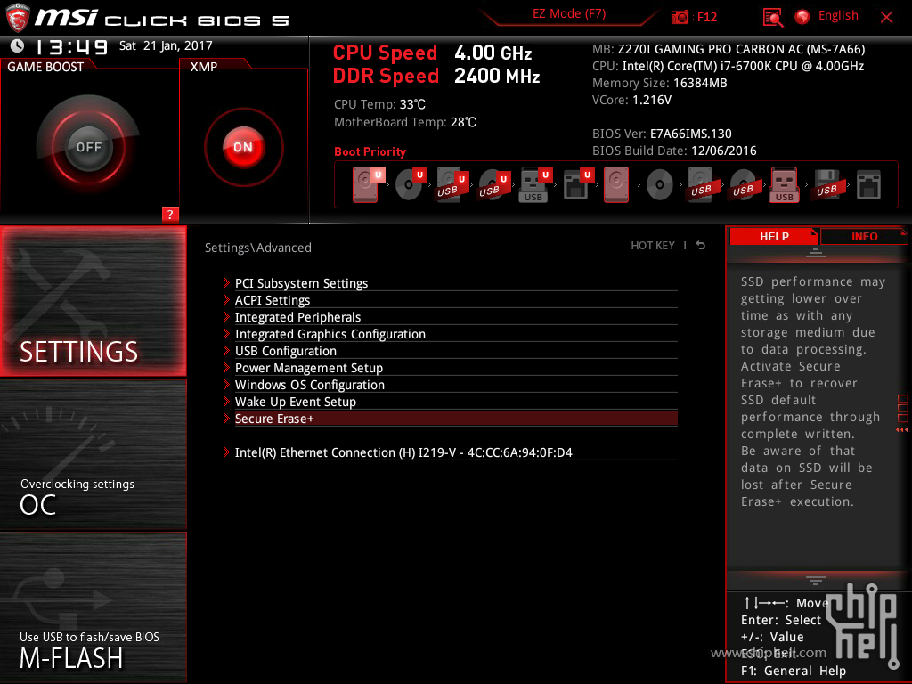This screenshot has width=912, height=684.
Task: Expand the arrow beside ACPI Settings
Action: pos(226,299)
